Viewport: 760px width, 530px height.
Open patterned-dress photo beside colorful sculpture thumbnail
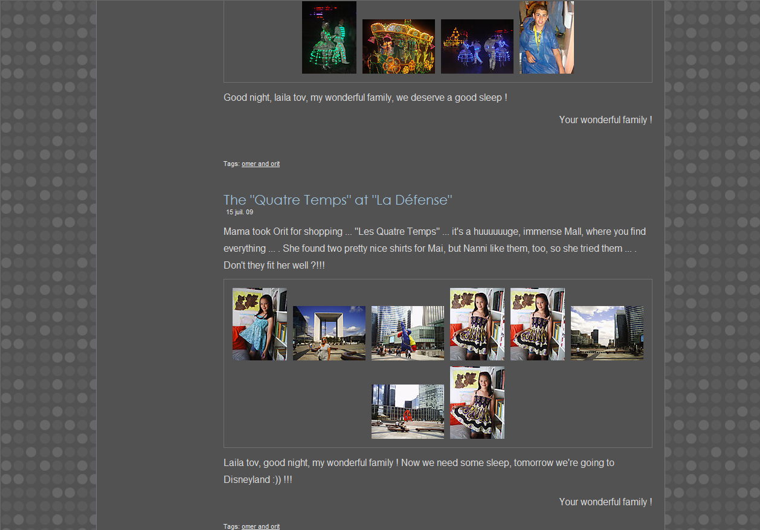[477, 324]
